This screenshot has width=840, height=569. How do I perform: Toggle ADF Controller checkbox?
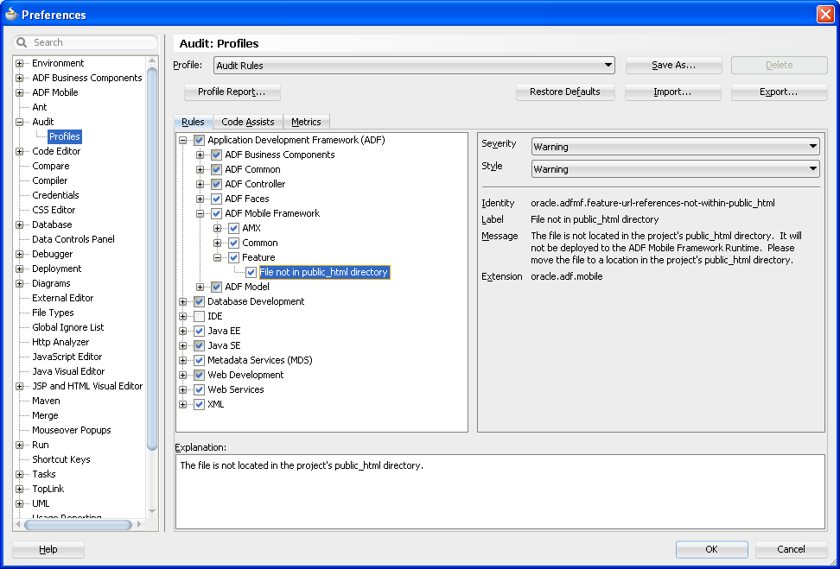click(x=216, y=184)
